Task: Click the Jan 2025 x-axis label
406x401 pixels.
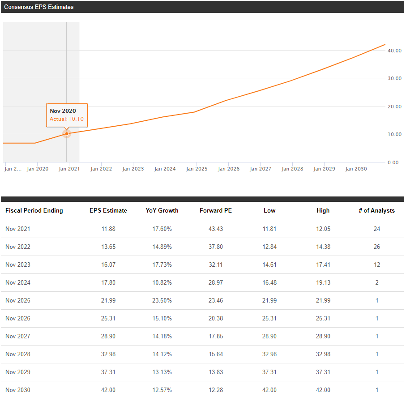Action: pos(197,169)
